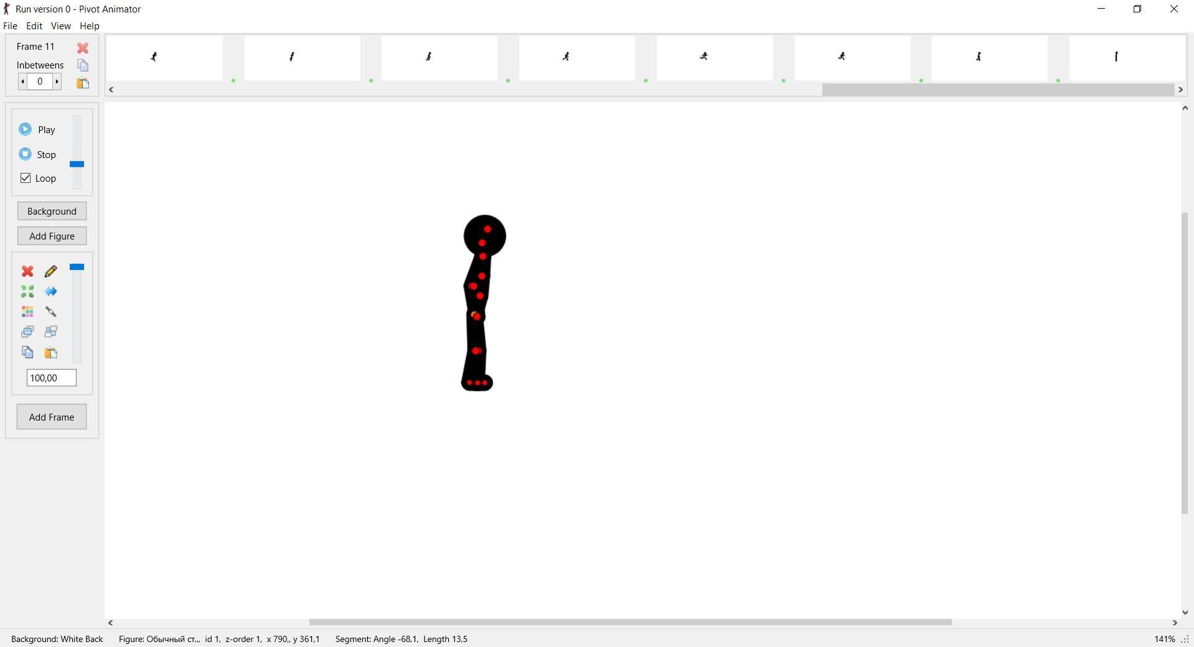The image size is (1194, 647).
Task: Increase Inbetweens with the right stepper arrow
Action: (x=57, y=81)
